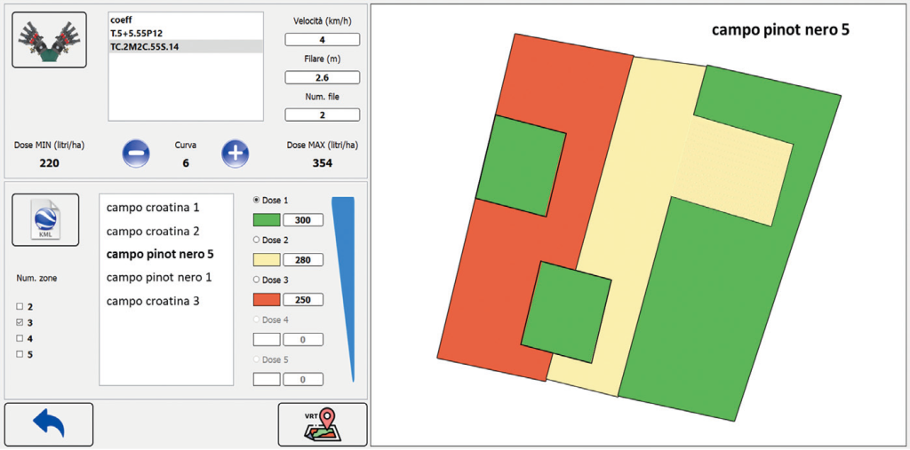Generate the VRT prescription map
This screenshot has width=910, height=450.
click(x=323, y=424)
